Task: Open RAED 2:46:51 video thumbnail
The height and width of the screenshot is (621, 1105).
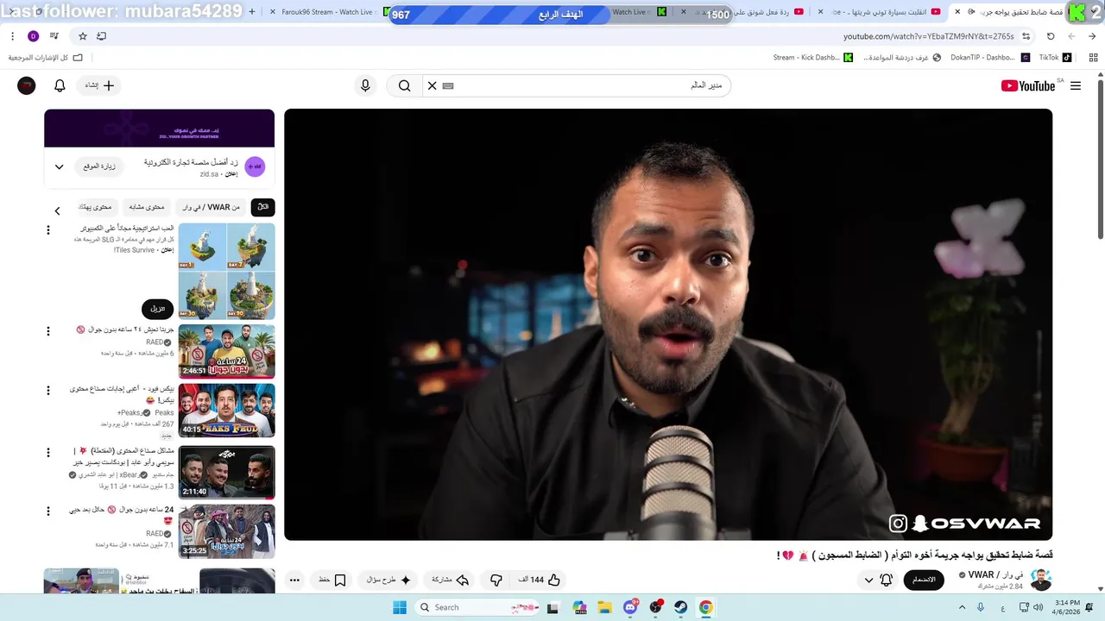Action: pyautogui.click(x=227, y=351)
